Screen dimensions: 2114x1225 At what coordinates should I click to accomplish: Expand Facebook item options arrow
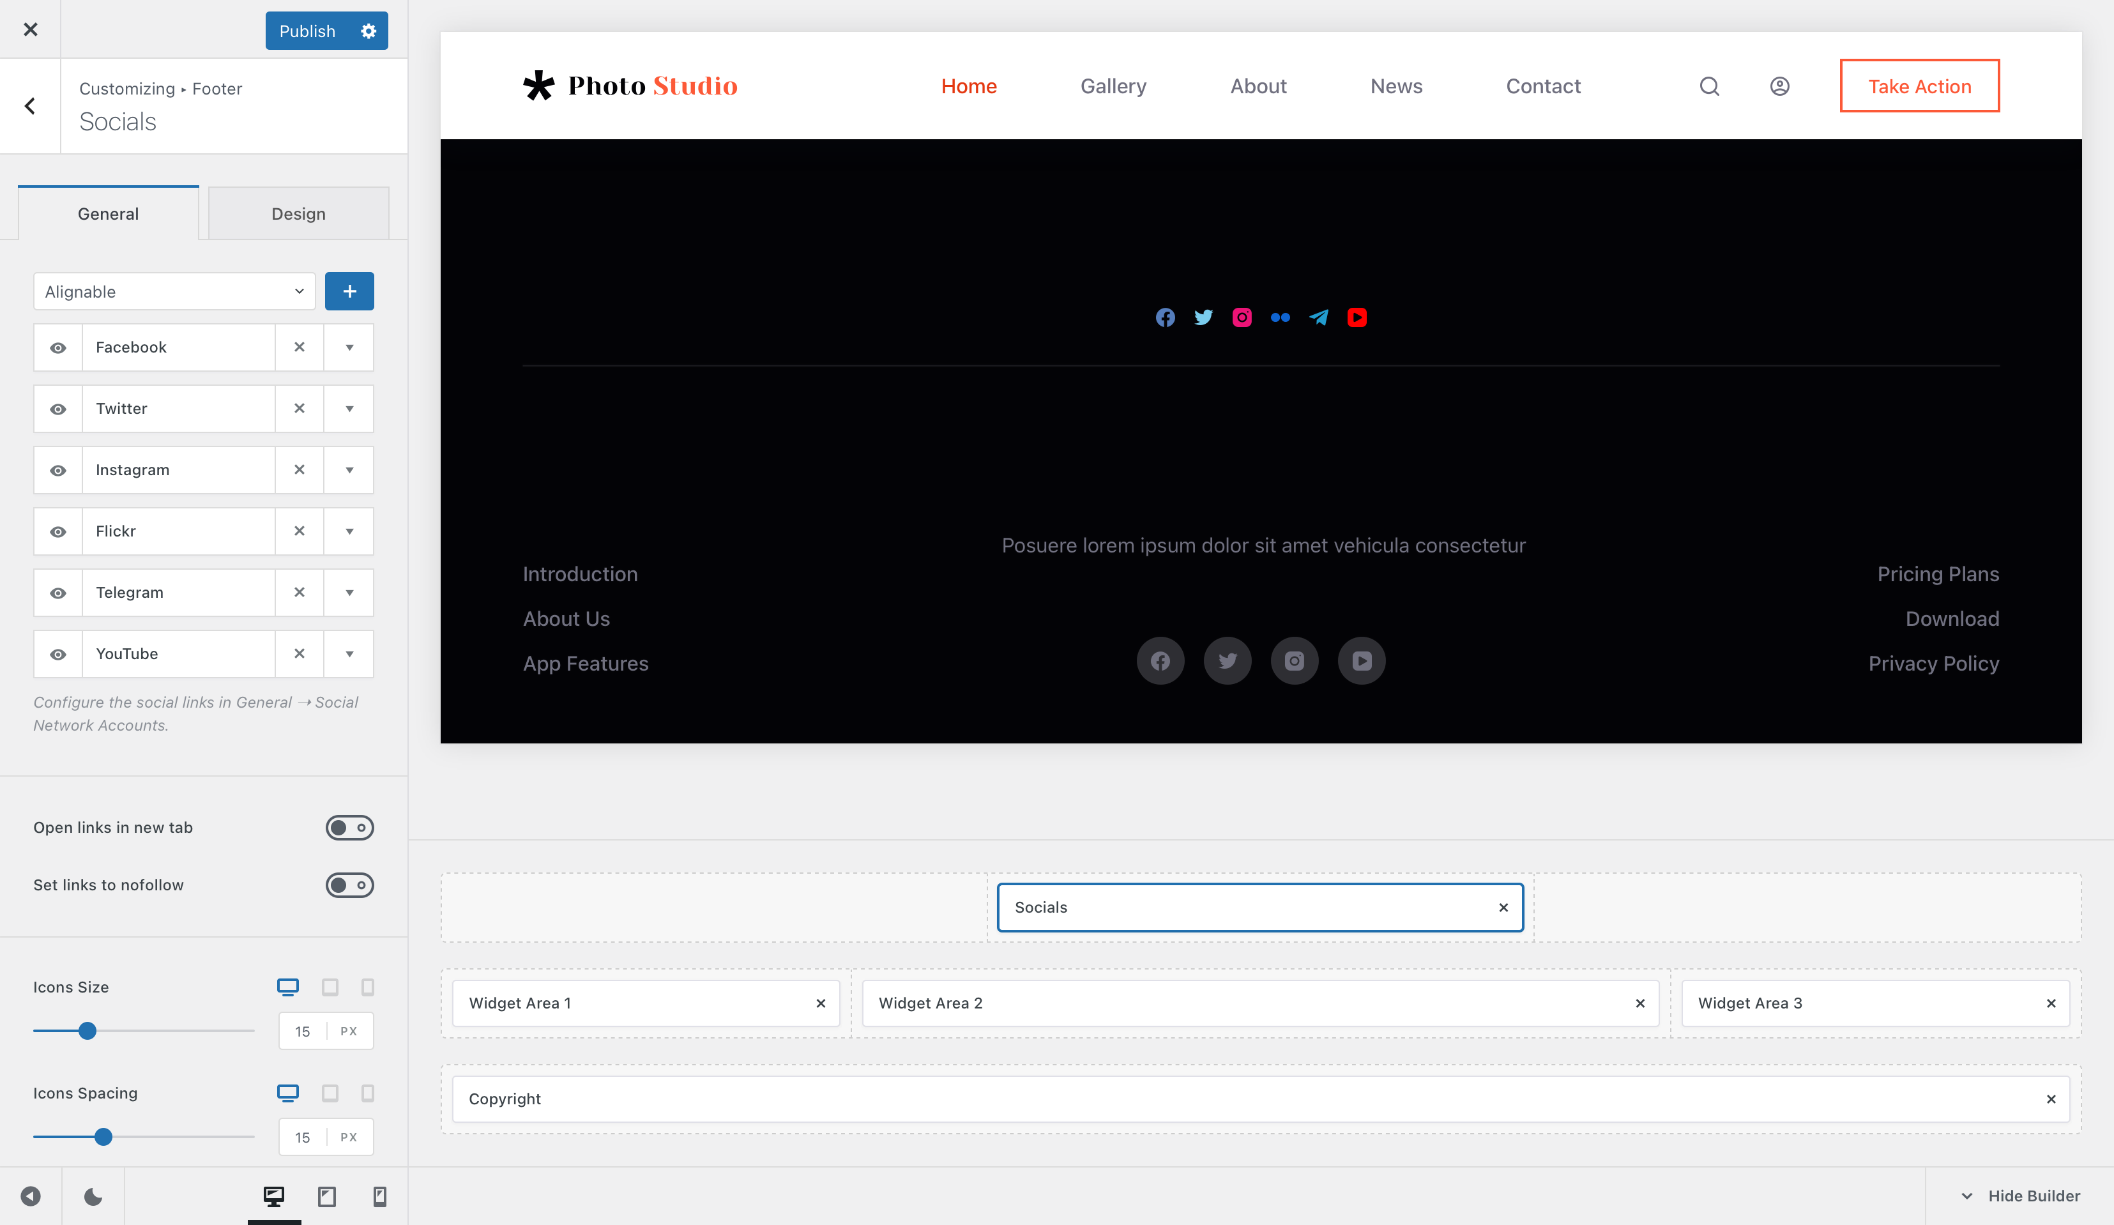(349, 347)
